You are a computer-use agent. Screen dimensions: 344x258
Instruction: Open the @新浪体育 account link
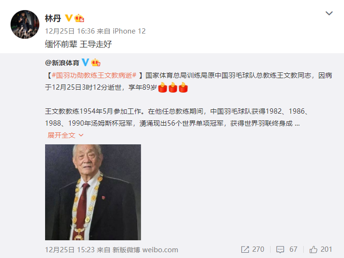(62, 63)
